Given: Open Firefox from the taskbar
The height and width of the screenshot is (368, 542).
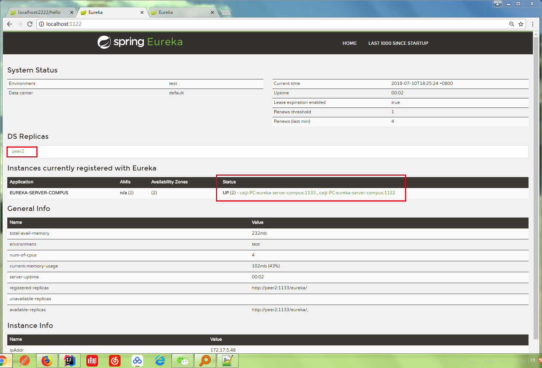Looking at the screenshot, I should 47,361.
